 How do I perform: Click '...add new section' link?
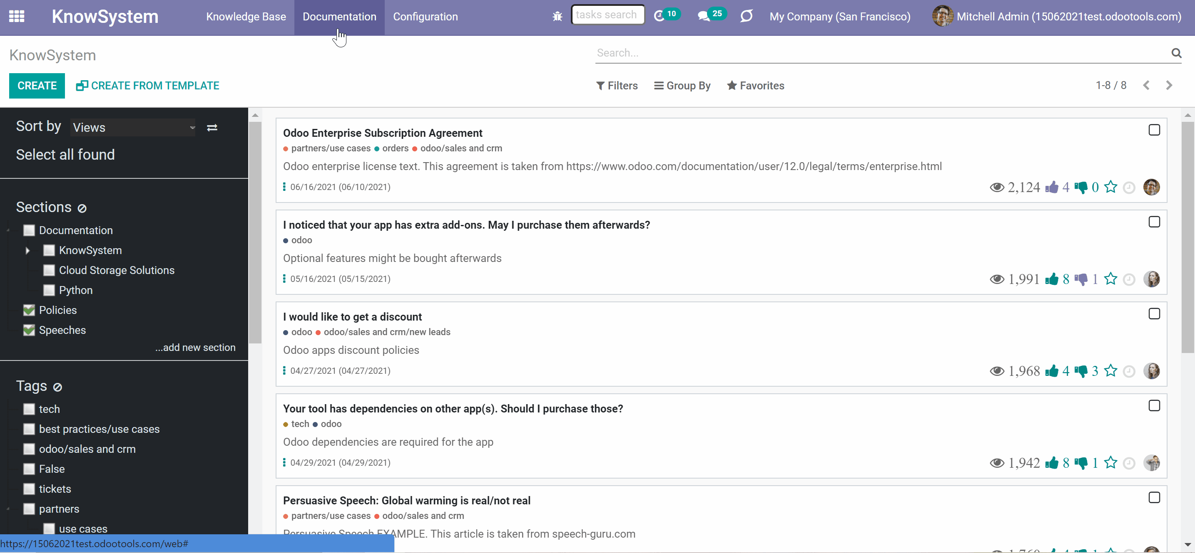coord(195,348)
